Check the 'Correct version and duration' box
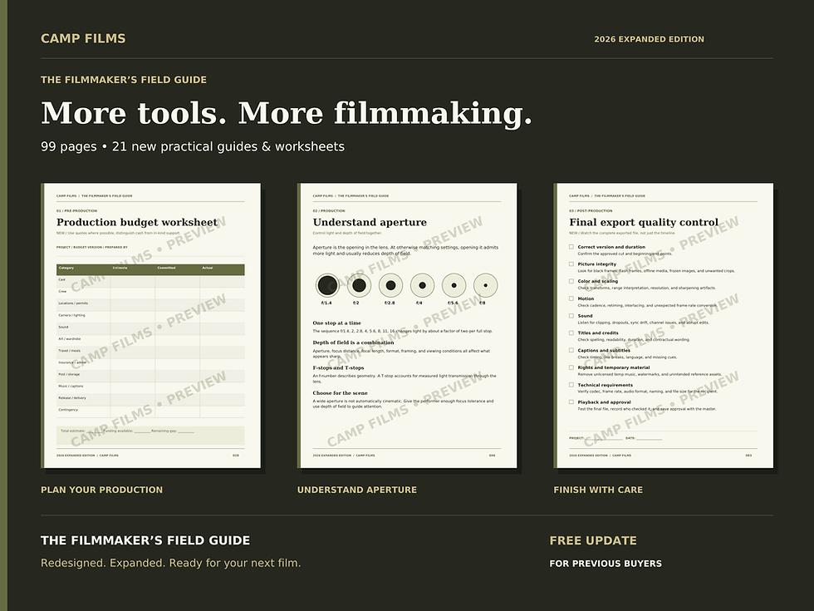 click(571, 248)
